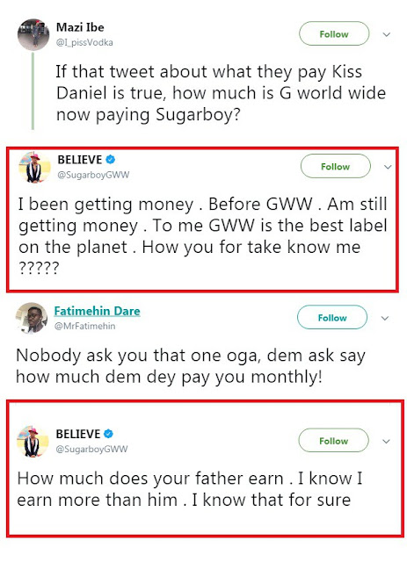
Task: Open the @MrFatimehin handle
Action: (84, 326)
